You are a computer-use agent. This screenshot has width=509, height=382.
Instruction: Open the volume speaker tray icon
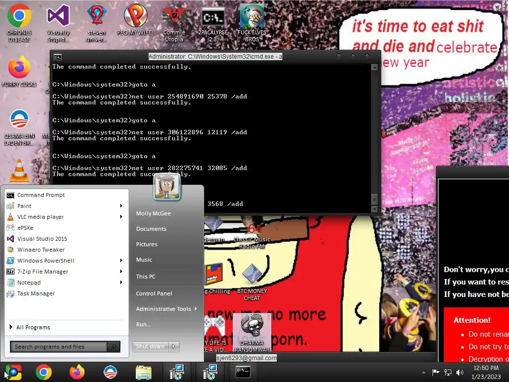point(459,372)
